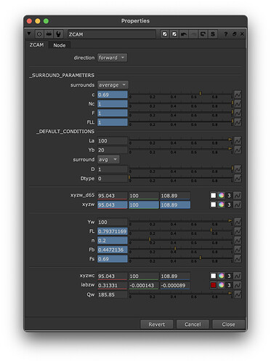Switch to the Node tab

[60, 45]
